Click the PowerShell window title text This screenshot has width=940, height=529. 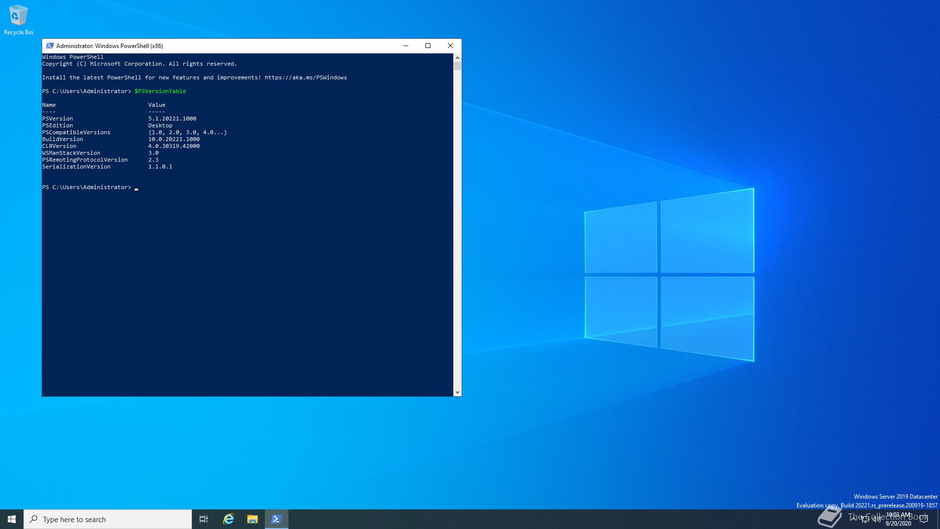click(110, 46)
